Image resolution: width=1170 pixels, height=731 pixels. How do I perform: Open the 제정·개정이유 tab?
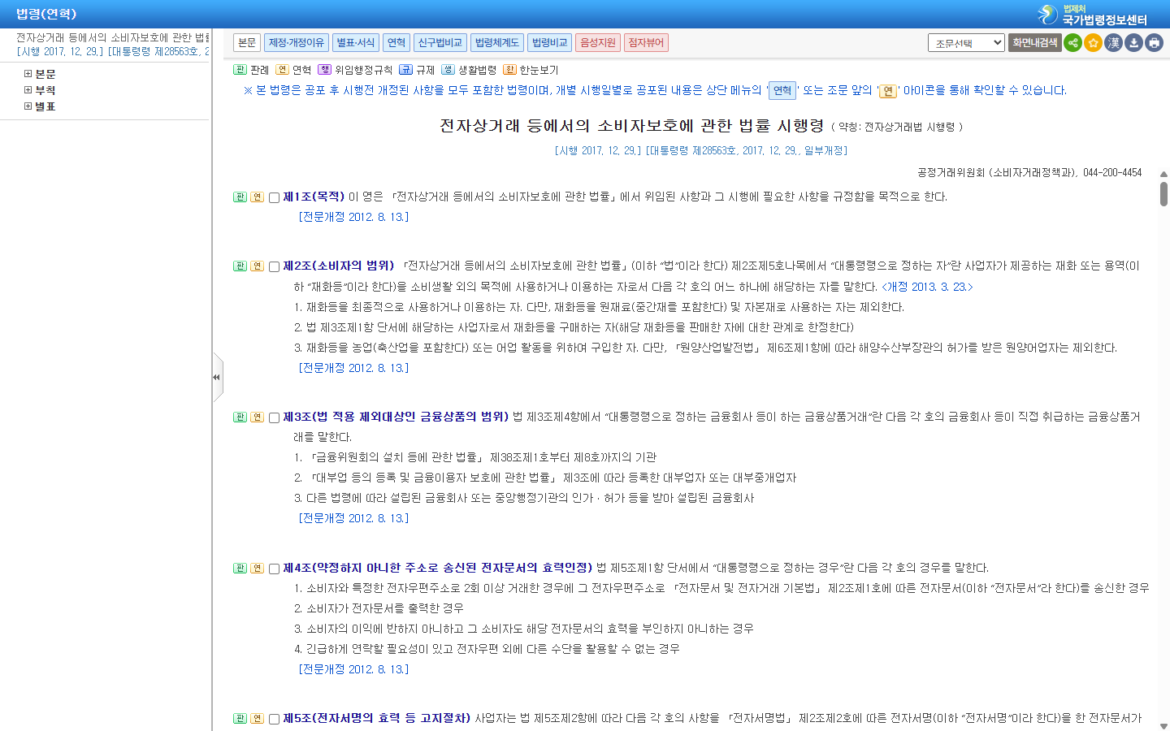[x=296, y=42]
